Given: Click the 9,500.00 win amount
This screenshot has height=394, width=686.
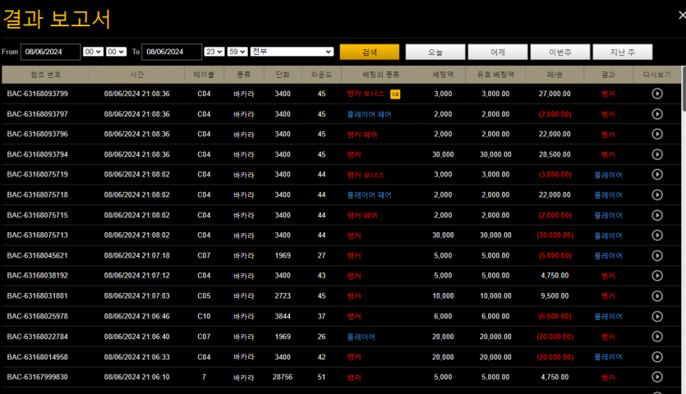Looking at the screenshot, I should [x=555, y=296].
